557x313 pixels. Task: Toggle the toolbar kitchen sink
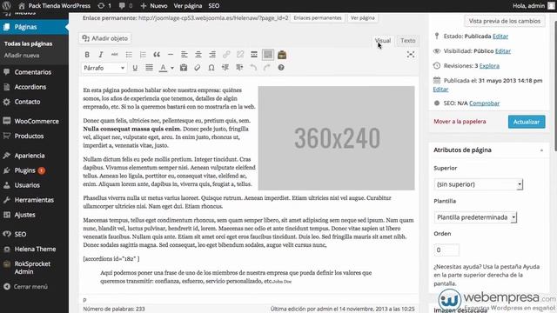(x=268, y=55)
